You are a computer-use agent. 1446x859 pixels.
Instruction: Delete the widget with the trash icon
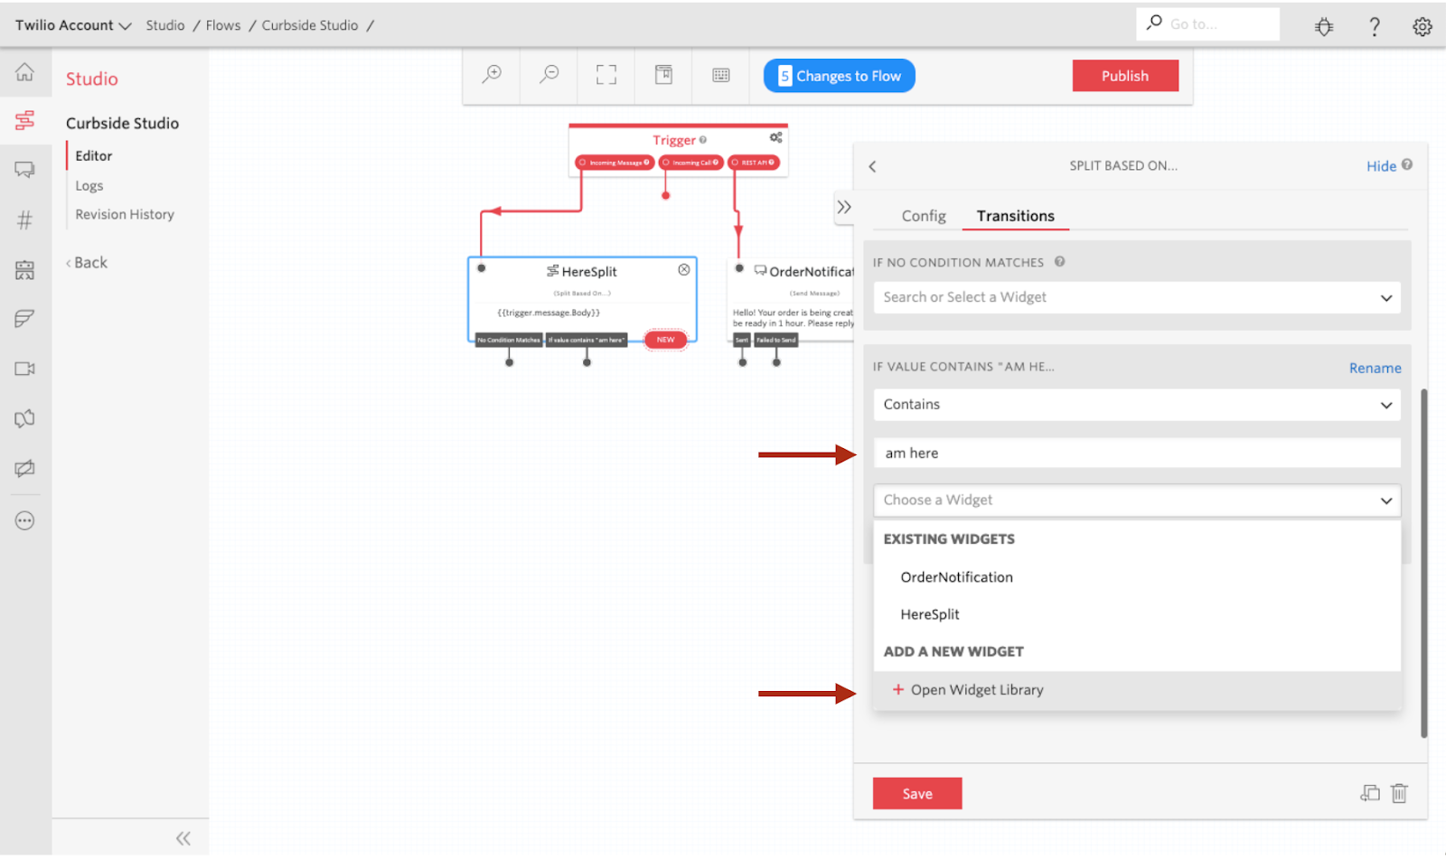click(x=1399, y=793)
